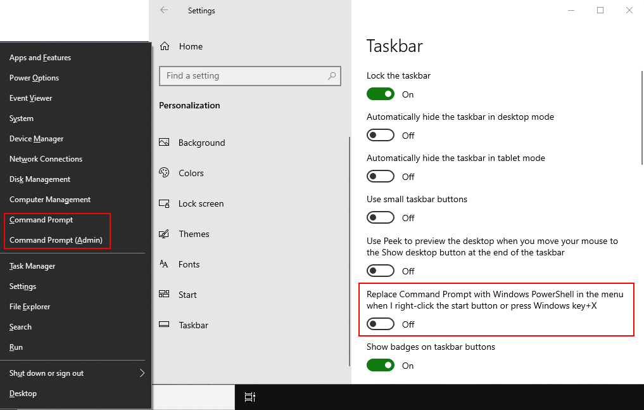The width and height of the screenshot is (644, 410).
Task: Select the Fonts settings icon
Action: 165,264
